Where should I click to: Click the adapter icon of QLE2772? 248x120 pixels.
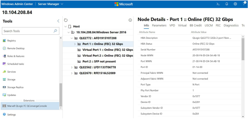[x=76, y=38]
